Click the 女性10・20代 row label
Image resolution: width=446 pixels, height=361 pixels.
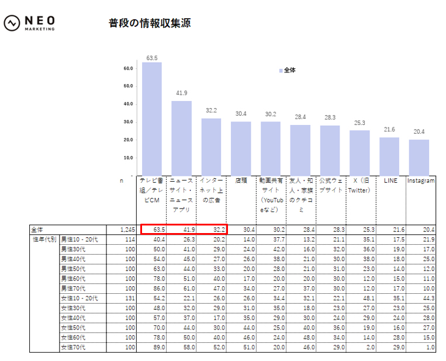pyautogui.click(x=81, y=298)
